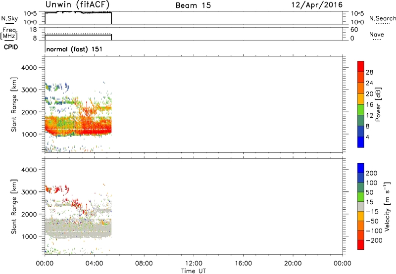The width and height of the screenshot is (396, 274).
Task: Click the gray ground scatter band in velocity panel
Action: point(78,228)
